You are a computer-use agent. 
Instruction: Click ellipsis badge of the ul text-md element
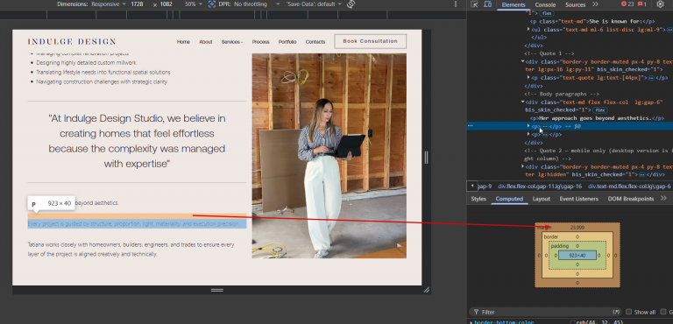tap(670, 30)
